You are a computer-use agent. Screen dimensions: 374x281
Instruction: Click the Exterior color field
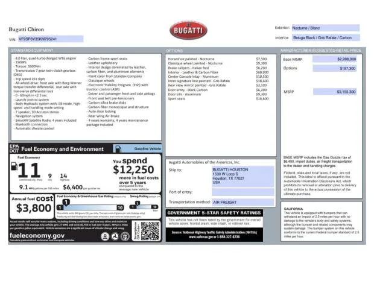pyautogui.click(x=325, y=28)
